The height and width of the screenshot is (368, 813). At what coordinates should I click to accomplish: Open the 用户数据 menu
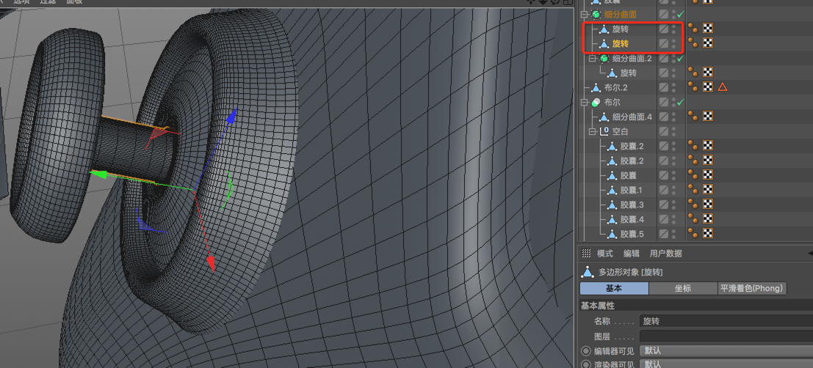(x=665, y=254)
